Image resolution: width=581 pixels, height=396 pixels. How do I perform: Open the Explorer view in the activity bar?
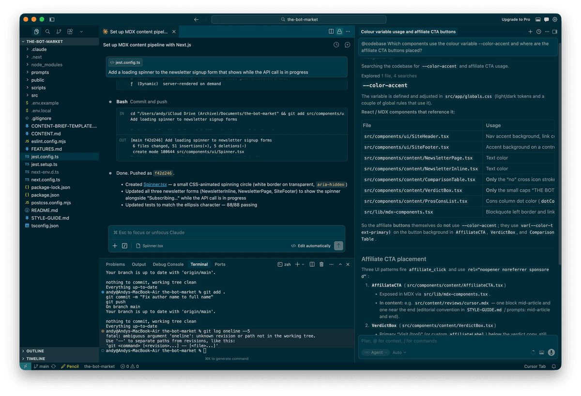tap(36, 31)
